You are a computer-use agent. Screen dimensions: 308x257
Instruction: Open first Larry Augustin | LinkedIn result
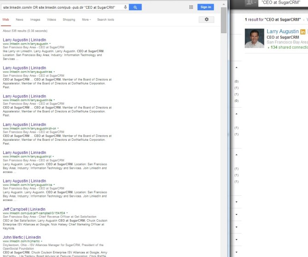[24, 40]
